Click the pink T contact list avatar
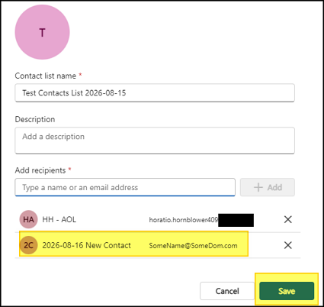The width and height of the screenshot is (324, 307). pyautogui.click(x=42, y=32)
